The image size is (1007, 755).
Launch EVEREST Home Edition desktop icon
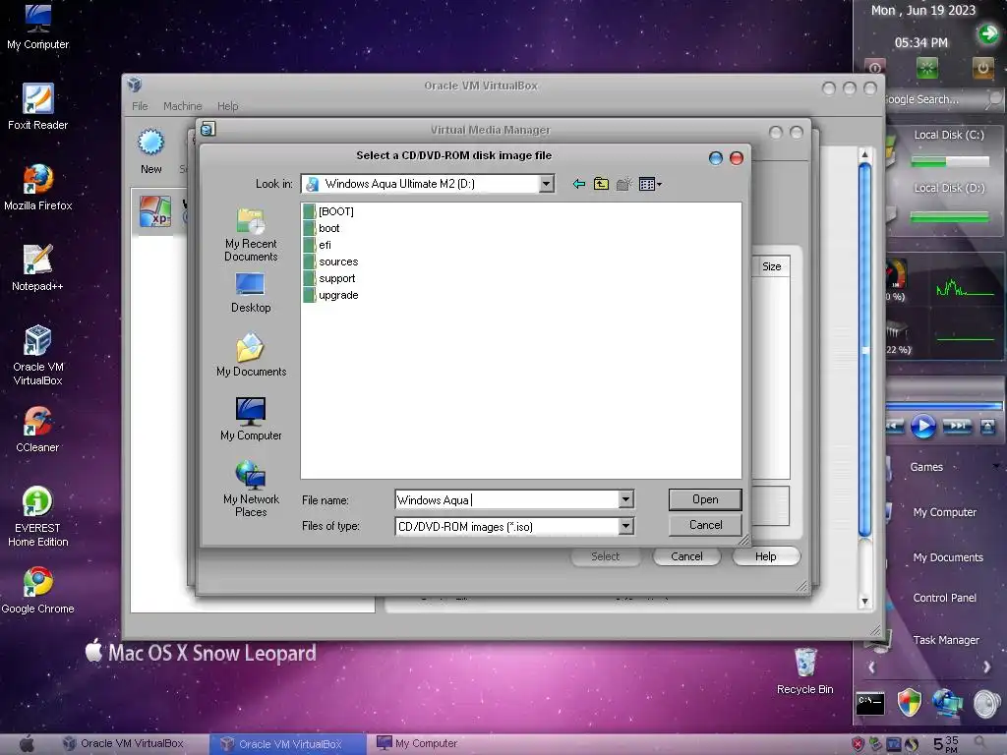click(38, 517)
